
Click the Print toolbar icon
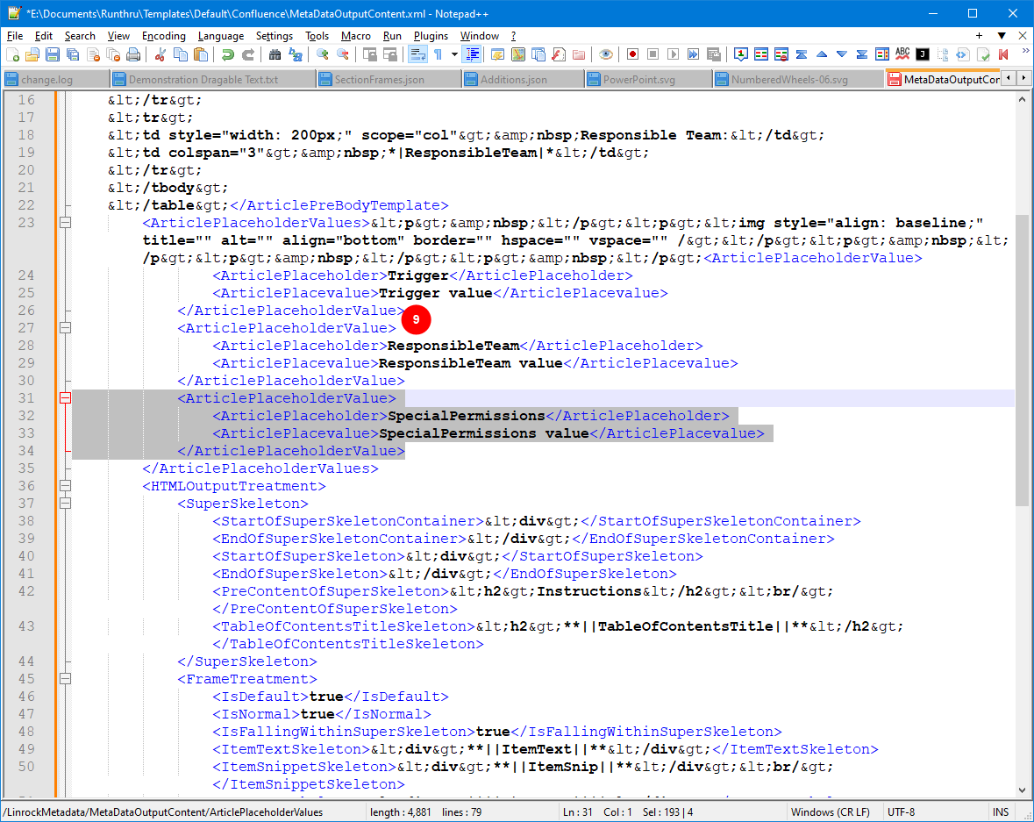132,54
